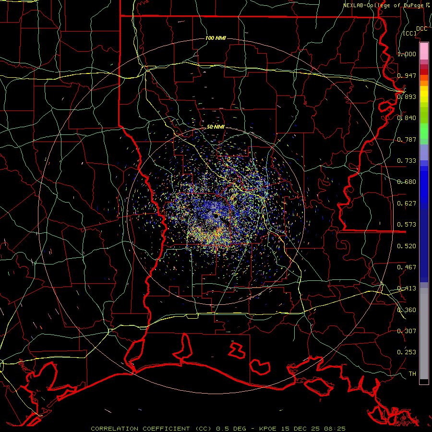Click the 0.520 legend value

pyautogui.click(x=407, y=246)
